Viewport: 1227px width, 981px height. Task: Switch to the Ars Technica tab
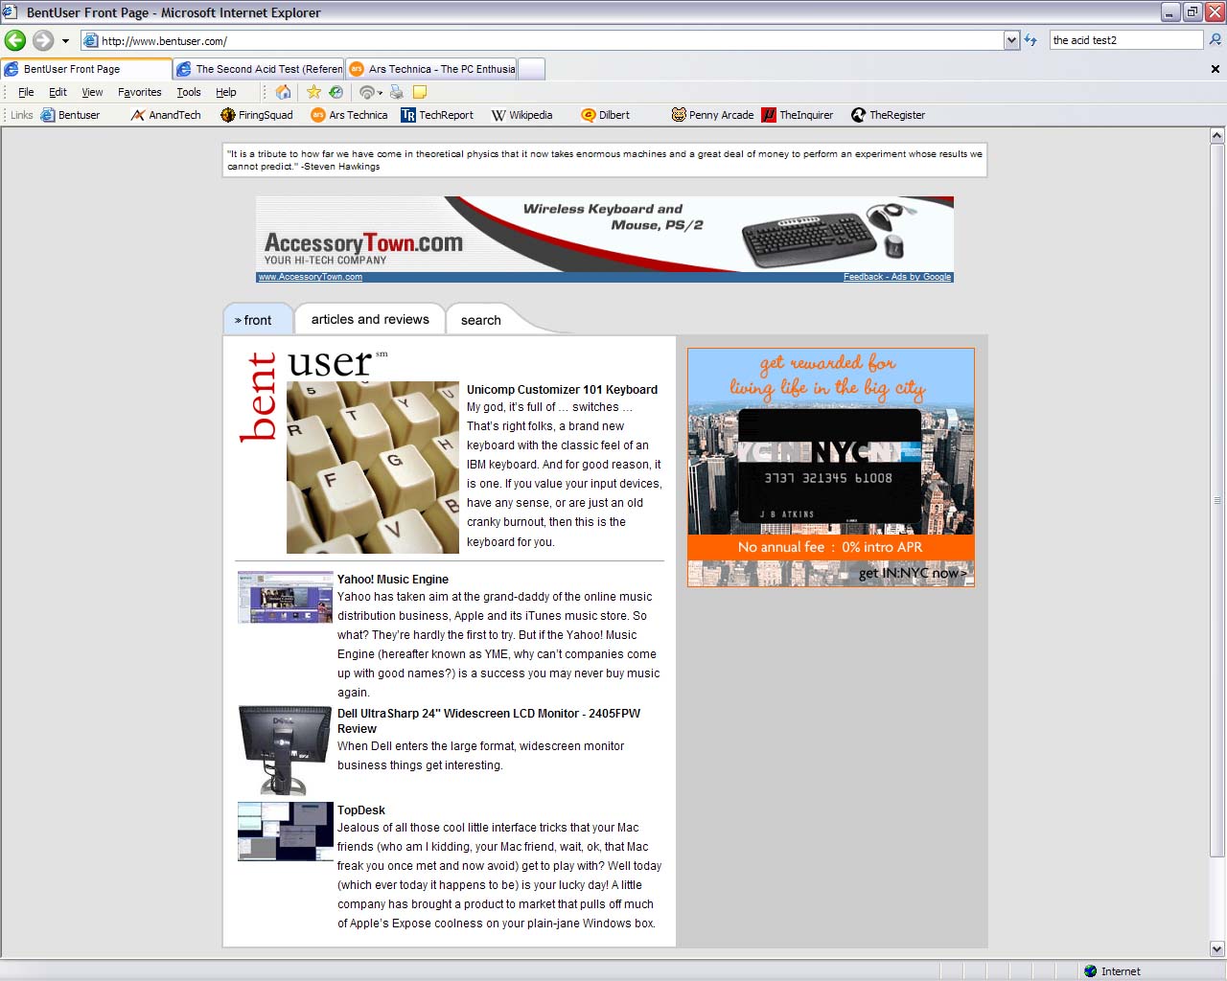[434, 69]
